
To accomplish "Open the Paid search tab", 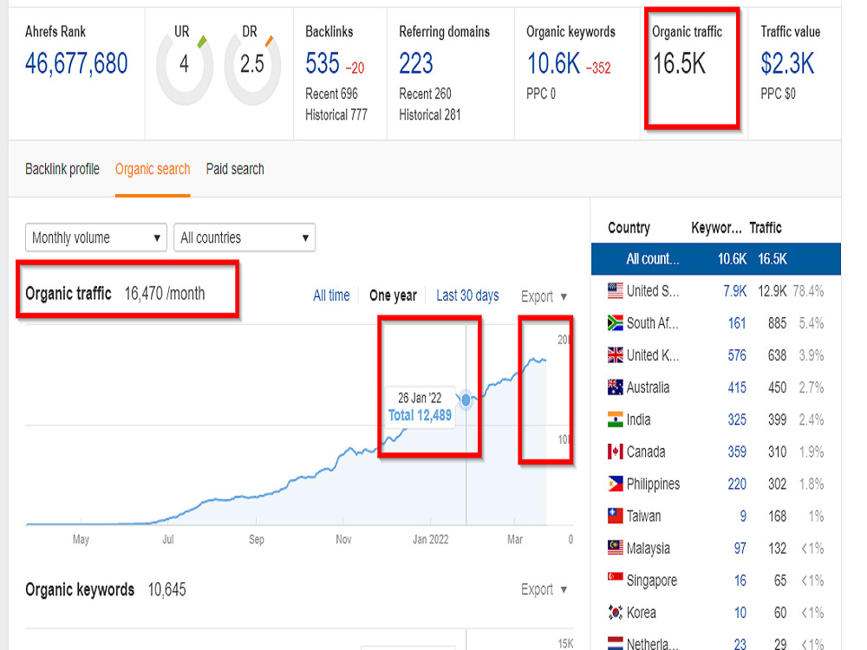I will click(235, 169).
